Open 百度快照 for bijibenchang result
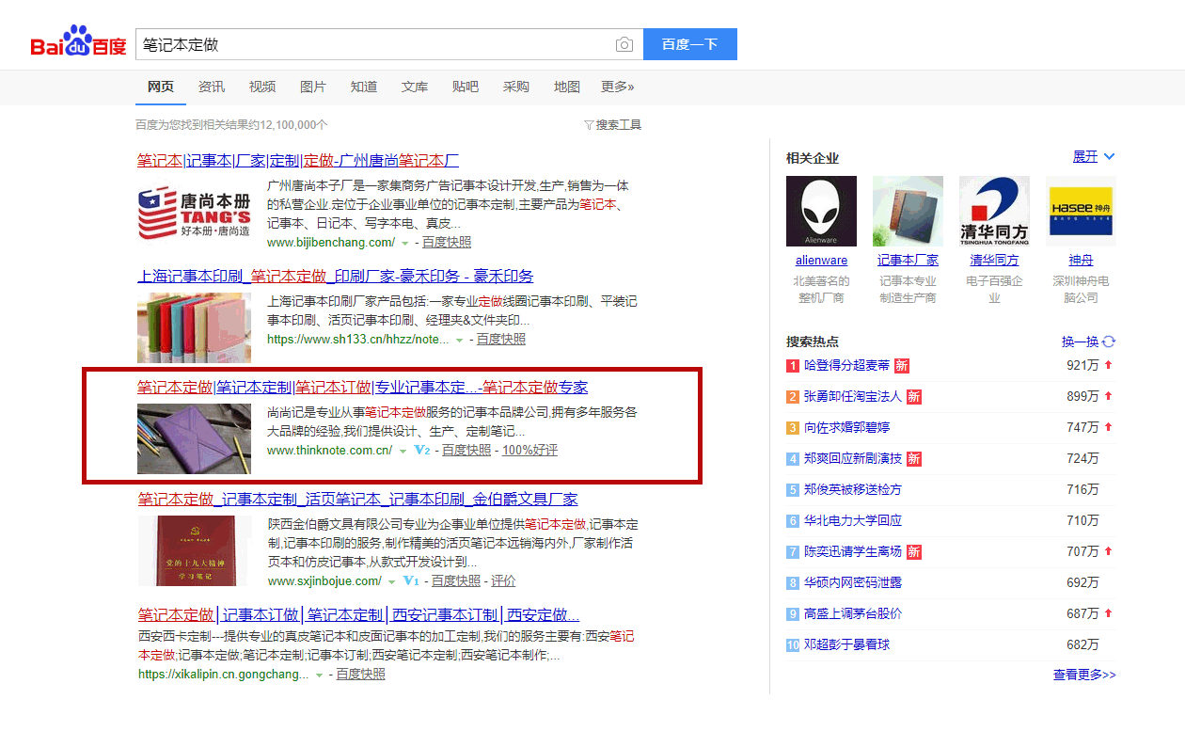Viewport: 1185px width, 731px height. pyautogui.click(x=447, y=243)
